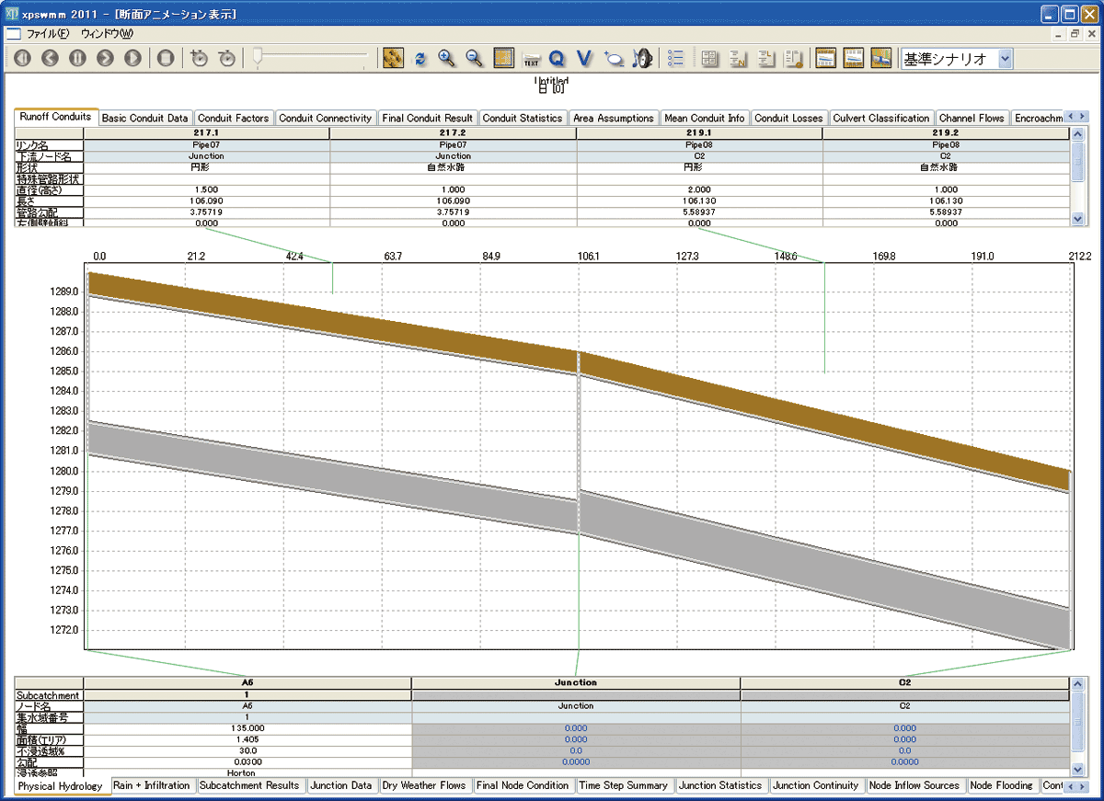1104x801 pixels.
Task: Click the list icon marked N
Action: coord(738,58)
